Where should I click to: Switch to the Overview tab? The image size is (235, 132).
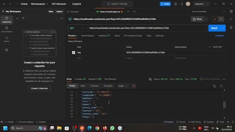click(73, 12)
